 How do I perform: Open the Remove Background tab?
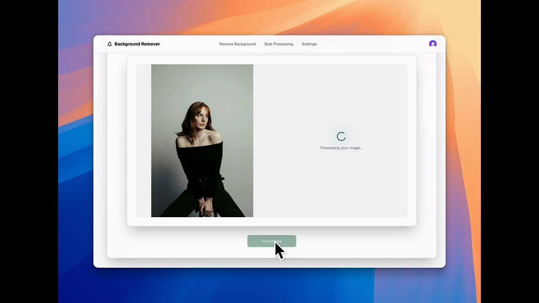237,44
